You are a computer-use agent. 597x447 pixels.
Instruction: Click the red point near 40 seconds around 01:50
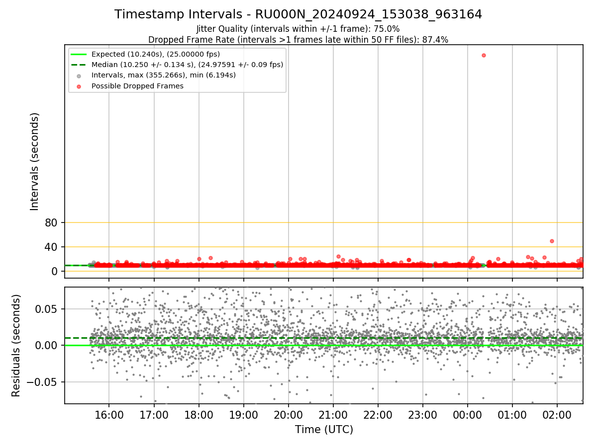(x=552, y=241)
